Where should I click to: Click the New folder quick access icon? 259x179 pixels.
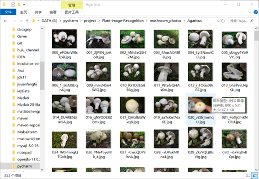(19, 5)
